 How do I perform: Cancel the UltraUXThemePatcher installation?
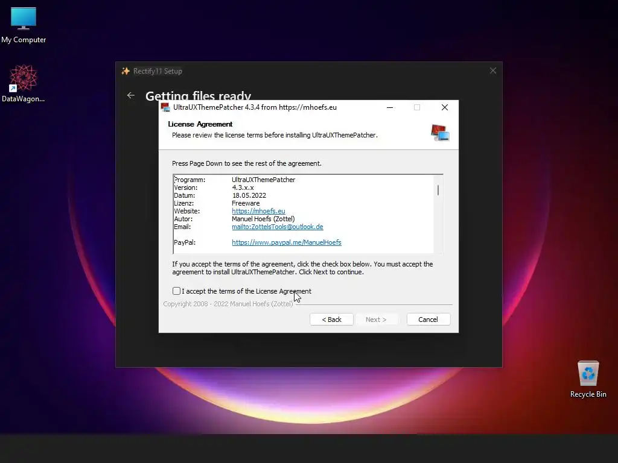click(428, 320)
